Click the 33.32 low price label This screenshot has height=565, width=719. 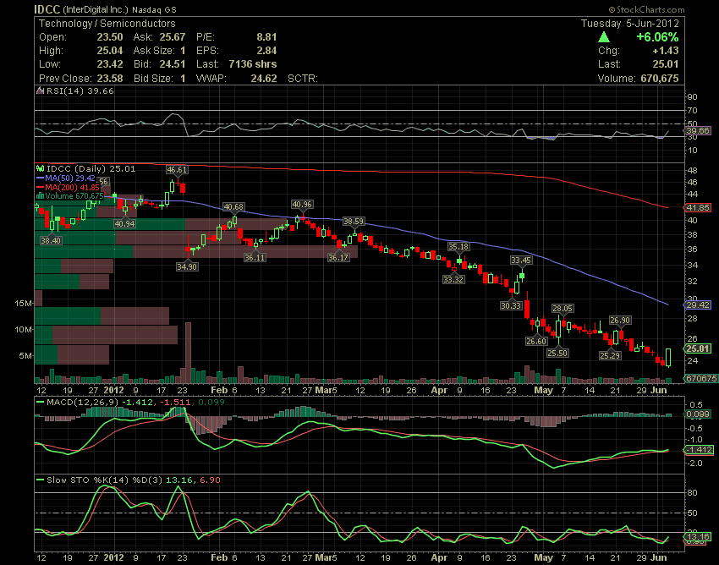click(453, 279)
